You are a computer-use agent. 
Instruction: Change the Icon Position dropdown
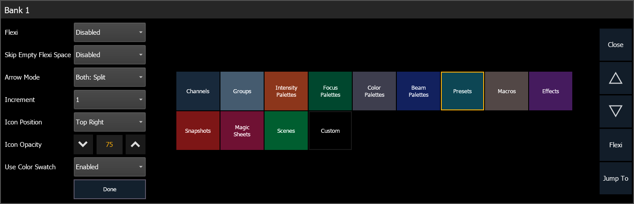(109, 122)
